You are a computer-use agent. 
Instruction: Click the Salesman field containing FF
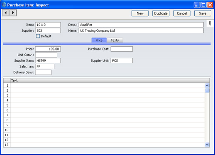coord(45,67)
